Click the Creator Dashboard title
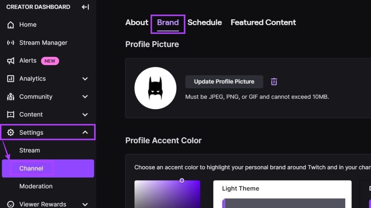This screenshot has width=371, height=208. 38,7
